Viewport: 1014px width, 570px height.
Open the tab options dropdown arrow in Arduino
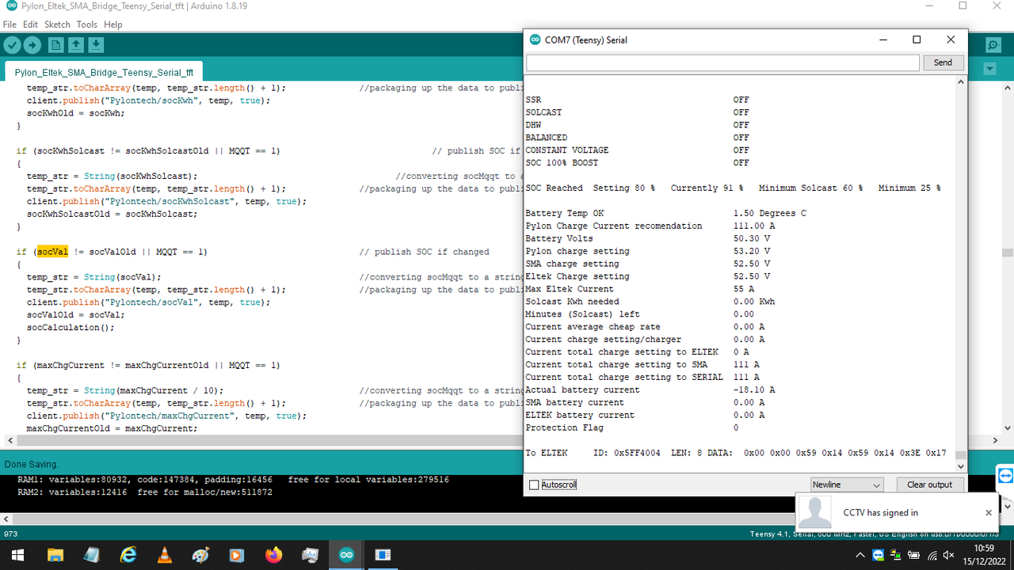[989, 70]
